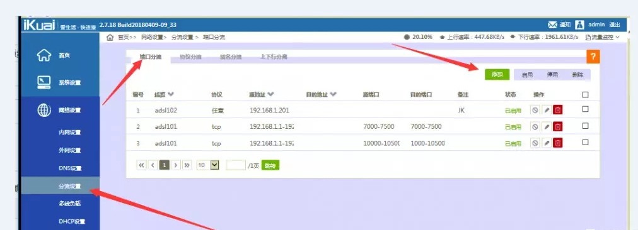Click version text 2.7.18 Build20180409-09_33
This screenshot has height=230, width=638.
click(138, 25)
